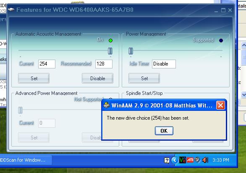The width and height of the screenshot is (246, 173).
Task: Click the Advanced Power Management Current field showing 0
Action: tap(47, 123)
